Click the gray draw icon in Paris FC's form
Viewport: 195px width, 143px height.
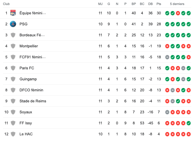[x=183, y=68]
